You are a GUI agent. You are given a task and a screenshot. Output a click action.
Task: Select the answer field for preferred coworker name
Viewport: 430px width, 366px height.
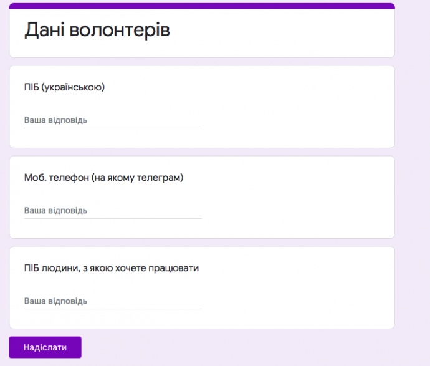point(112,301)
